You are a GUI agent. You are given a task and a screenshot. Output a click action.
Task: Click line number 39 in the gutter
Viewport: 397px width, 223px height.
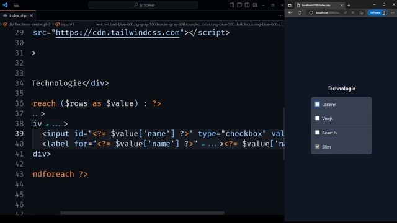pos(19,134)
